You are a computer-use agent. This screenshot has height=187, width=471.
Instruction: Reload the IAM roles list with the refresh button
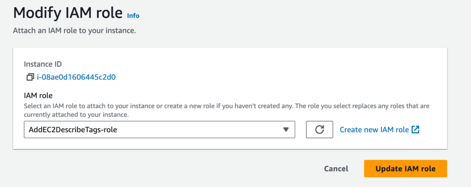tap(319, 130)
